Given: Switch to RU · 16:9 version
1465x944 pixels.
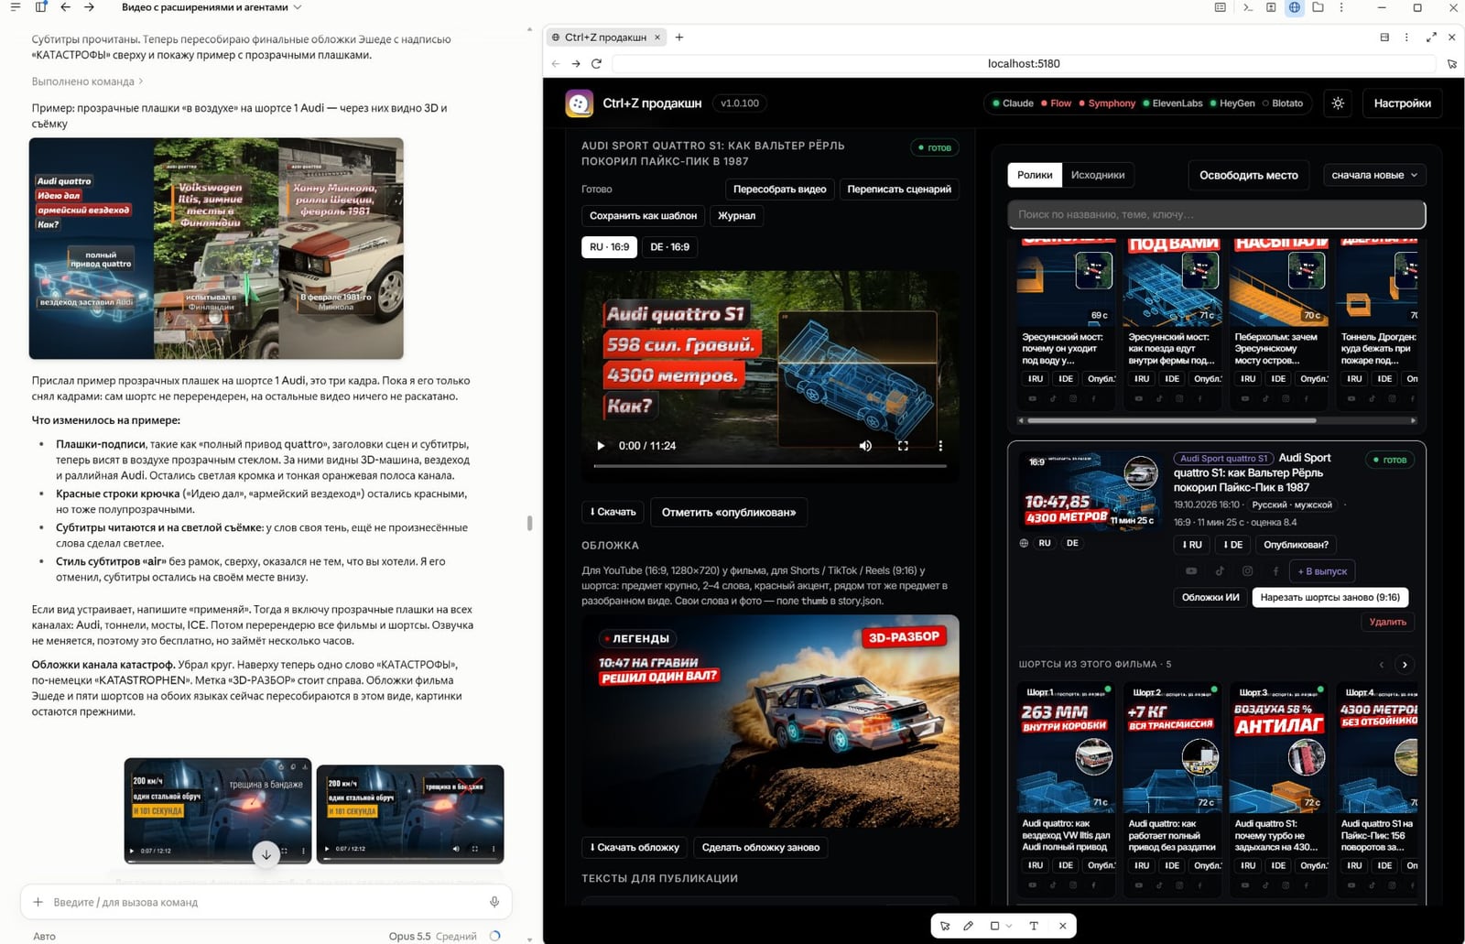Looking at the screenshot, I should tap(609, 247).
